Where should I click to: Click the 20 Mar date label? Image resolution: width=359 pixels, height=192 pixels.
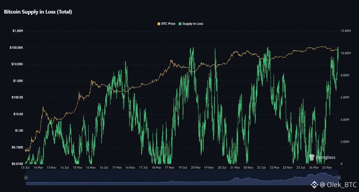click(196, 168)
